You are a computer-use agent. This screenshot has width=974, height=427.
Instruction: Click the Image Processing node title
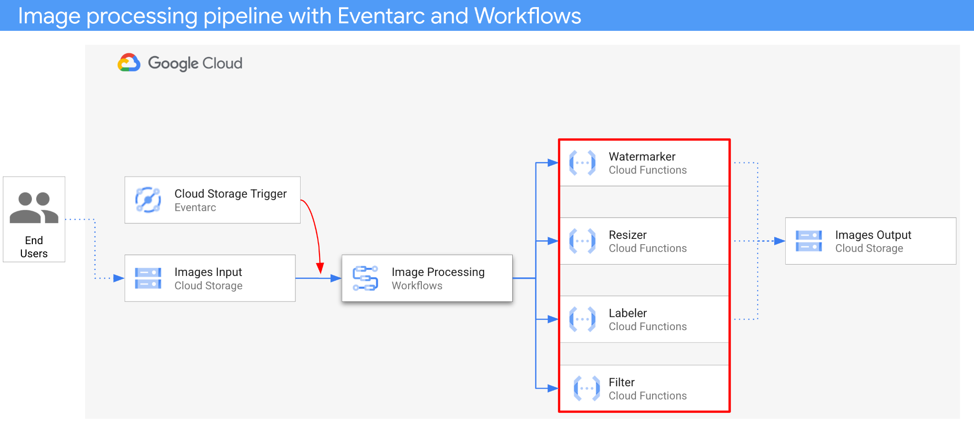pos(438,272)
